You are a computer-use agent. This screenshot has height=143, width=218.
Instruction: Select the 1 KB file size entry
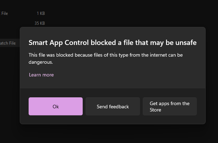41,13
